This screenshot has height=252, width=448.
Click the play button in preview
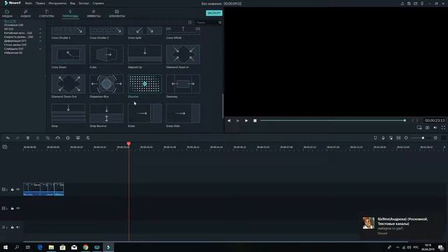246,120
